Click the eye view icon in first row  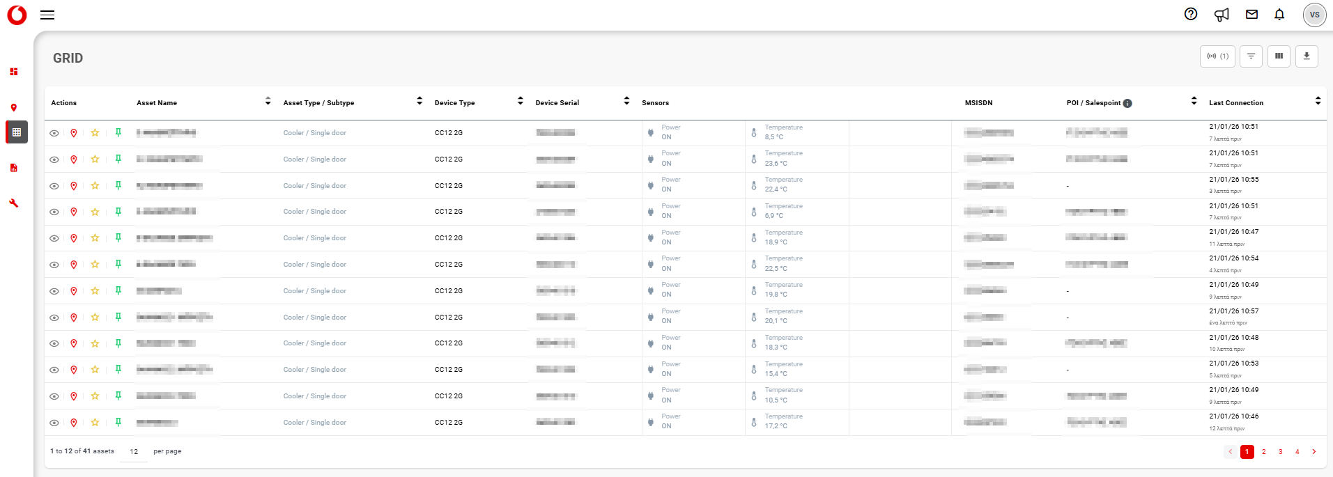pos(54,133)
